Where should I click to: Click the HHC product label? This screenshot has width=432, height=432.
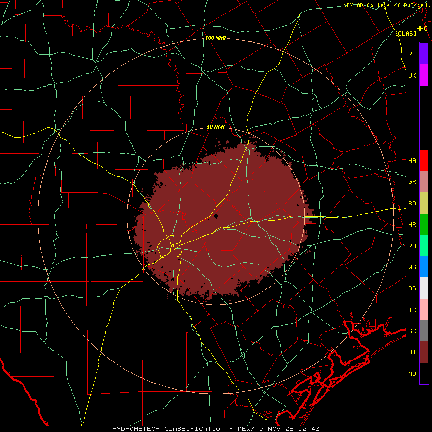(421, 29)
